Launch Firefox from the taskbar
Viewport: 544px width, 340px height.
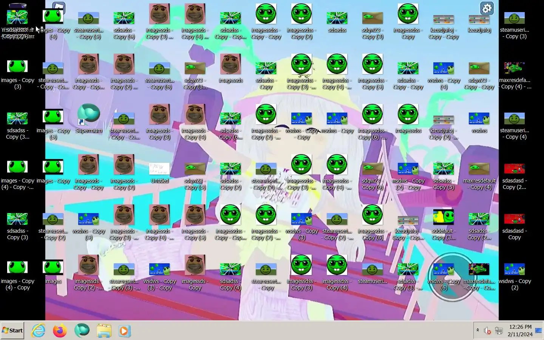coord(60,331)
